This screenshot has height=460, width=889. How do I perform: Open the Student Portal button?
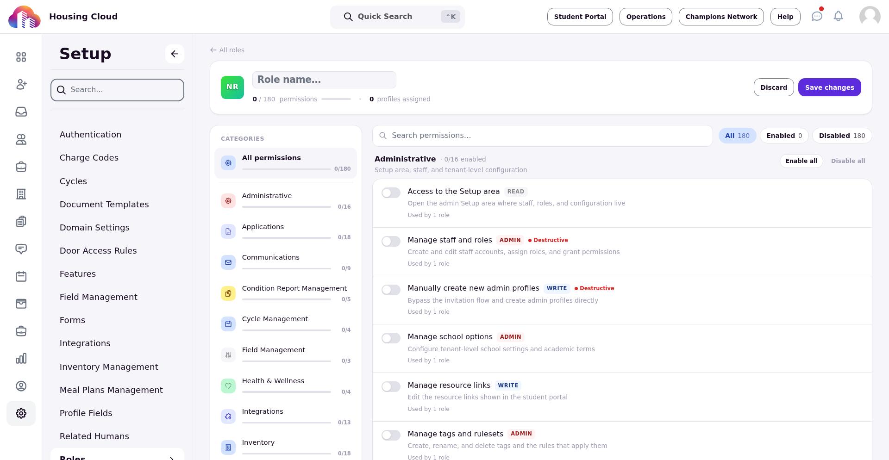tap(580, 17)
